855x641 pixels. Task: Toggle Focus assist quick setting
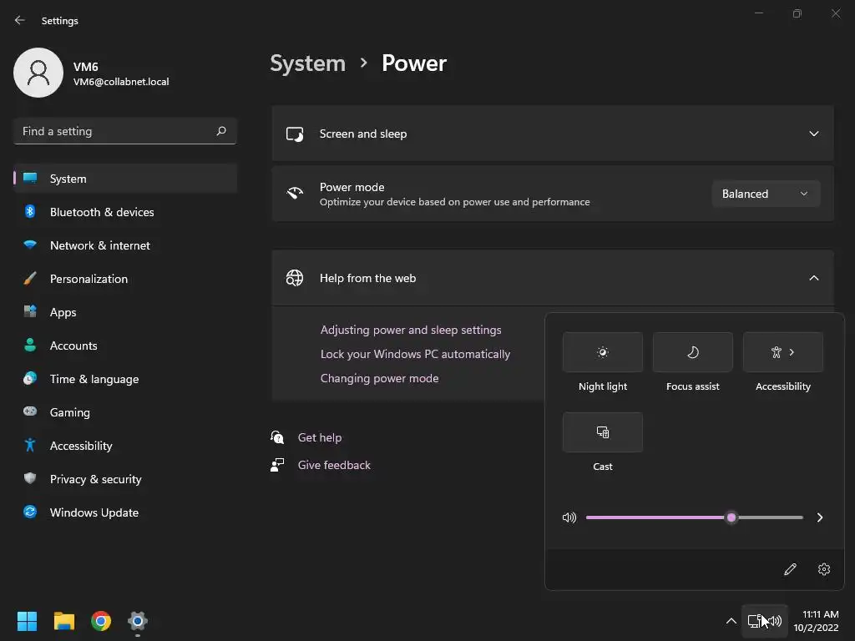click(x=692, y=352)
